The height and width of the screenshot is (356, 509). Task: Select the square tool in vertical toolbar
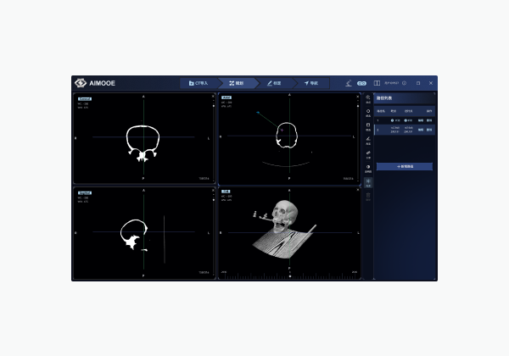tap(368, 126)
